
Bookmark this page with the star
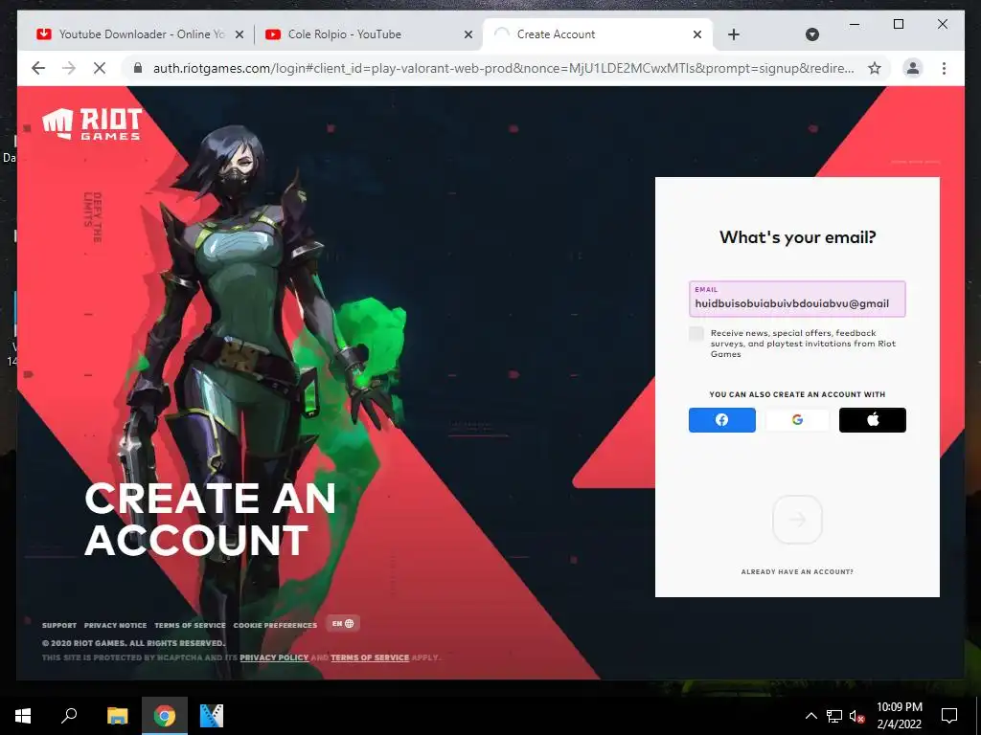[x=875, y=68]
